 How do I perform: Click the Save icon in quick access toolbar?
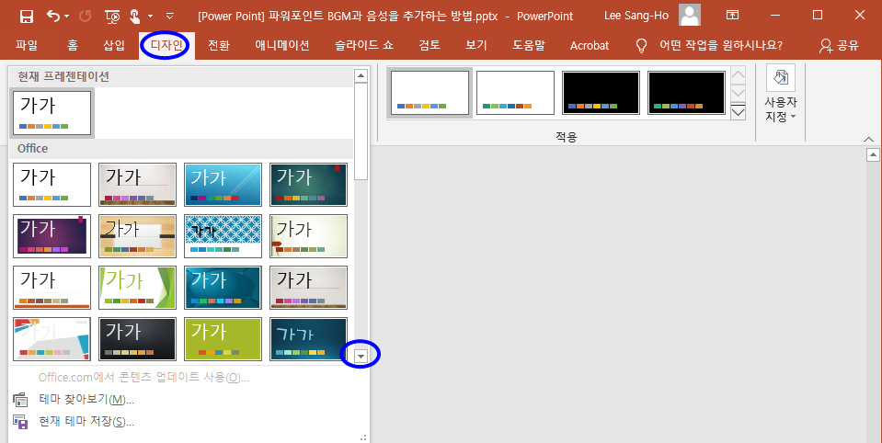(x=26, y=17)
